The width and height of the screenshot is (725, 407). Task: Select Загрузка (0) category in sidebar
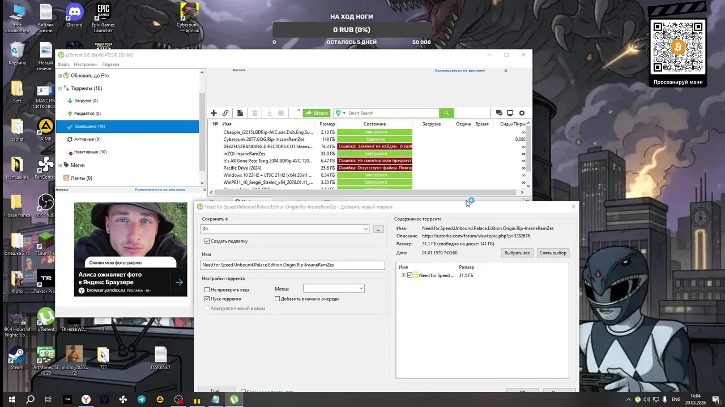tap(86, 101)
